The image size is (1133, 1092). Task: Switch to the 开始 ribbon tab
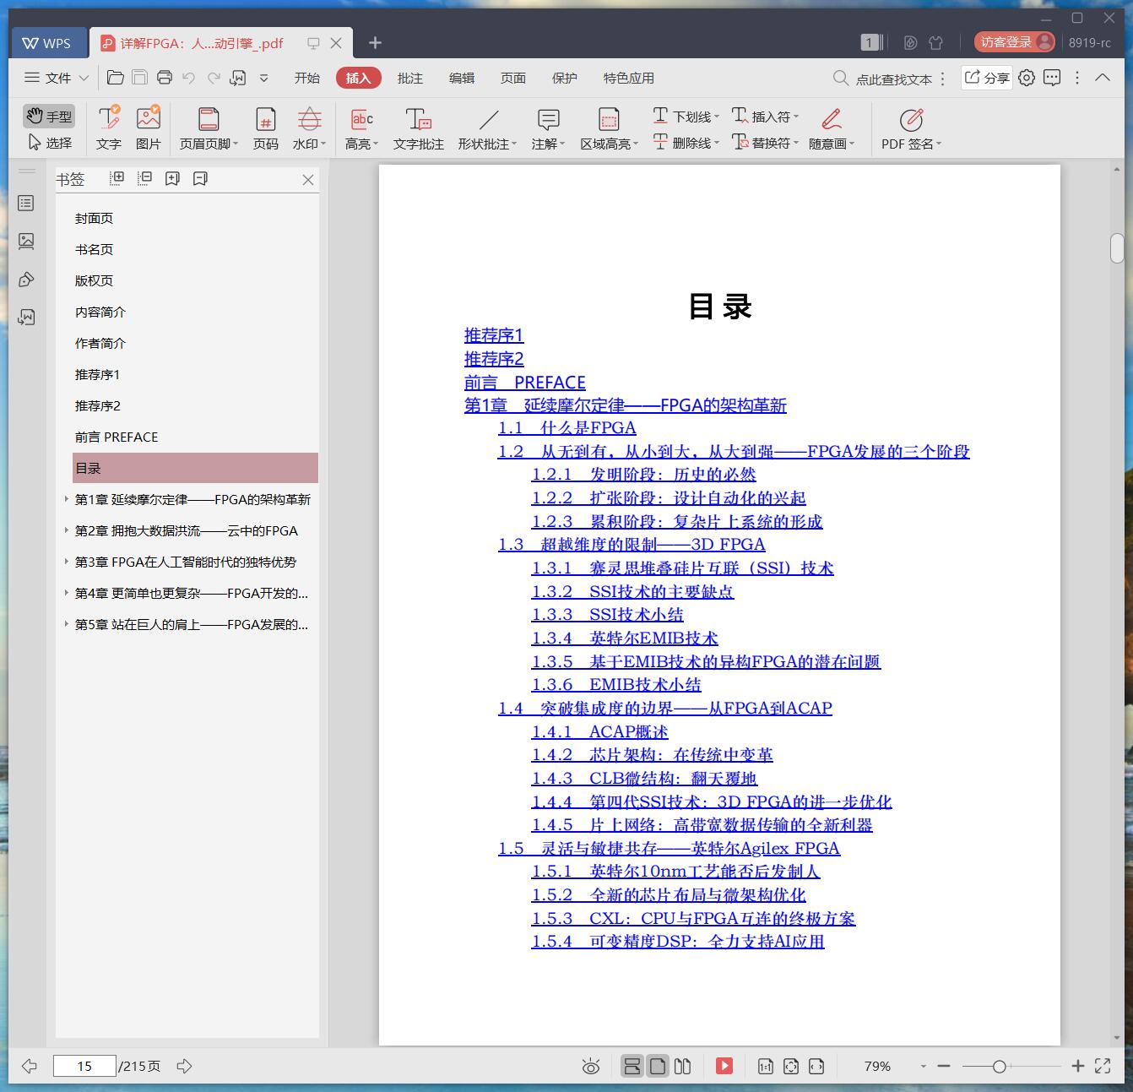point(307,78)
